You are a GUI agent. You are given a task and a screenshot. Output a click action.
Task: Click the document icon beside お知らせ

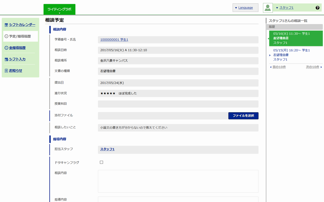pyautogui.click(x=6, y=71)
